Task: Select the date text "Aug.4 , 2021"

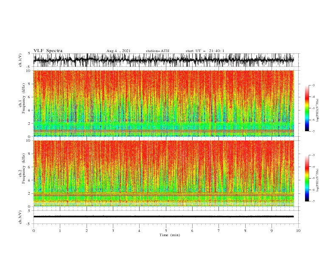Action: tap(118, 51)
